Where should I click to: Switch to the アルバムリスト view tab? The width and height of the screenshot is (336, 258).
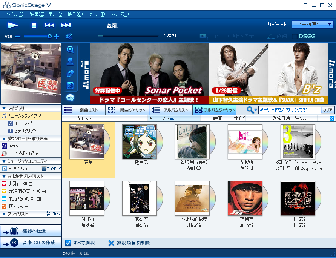[171, 110]
